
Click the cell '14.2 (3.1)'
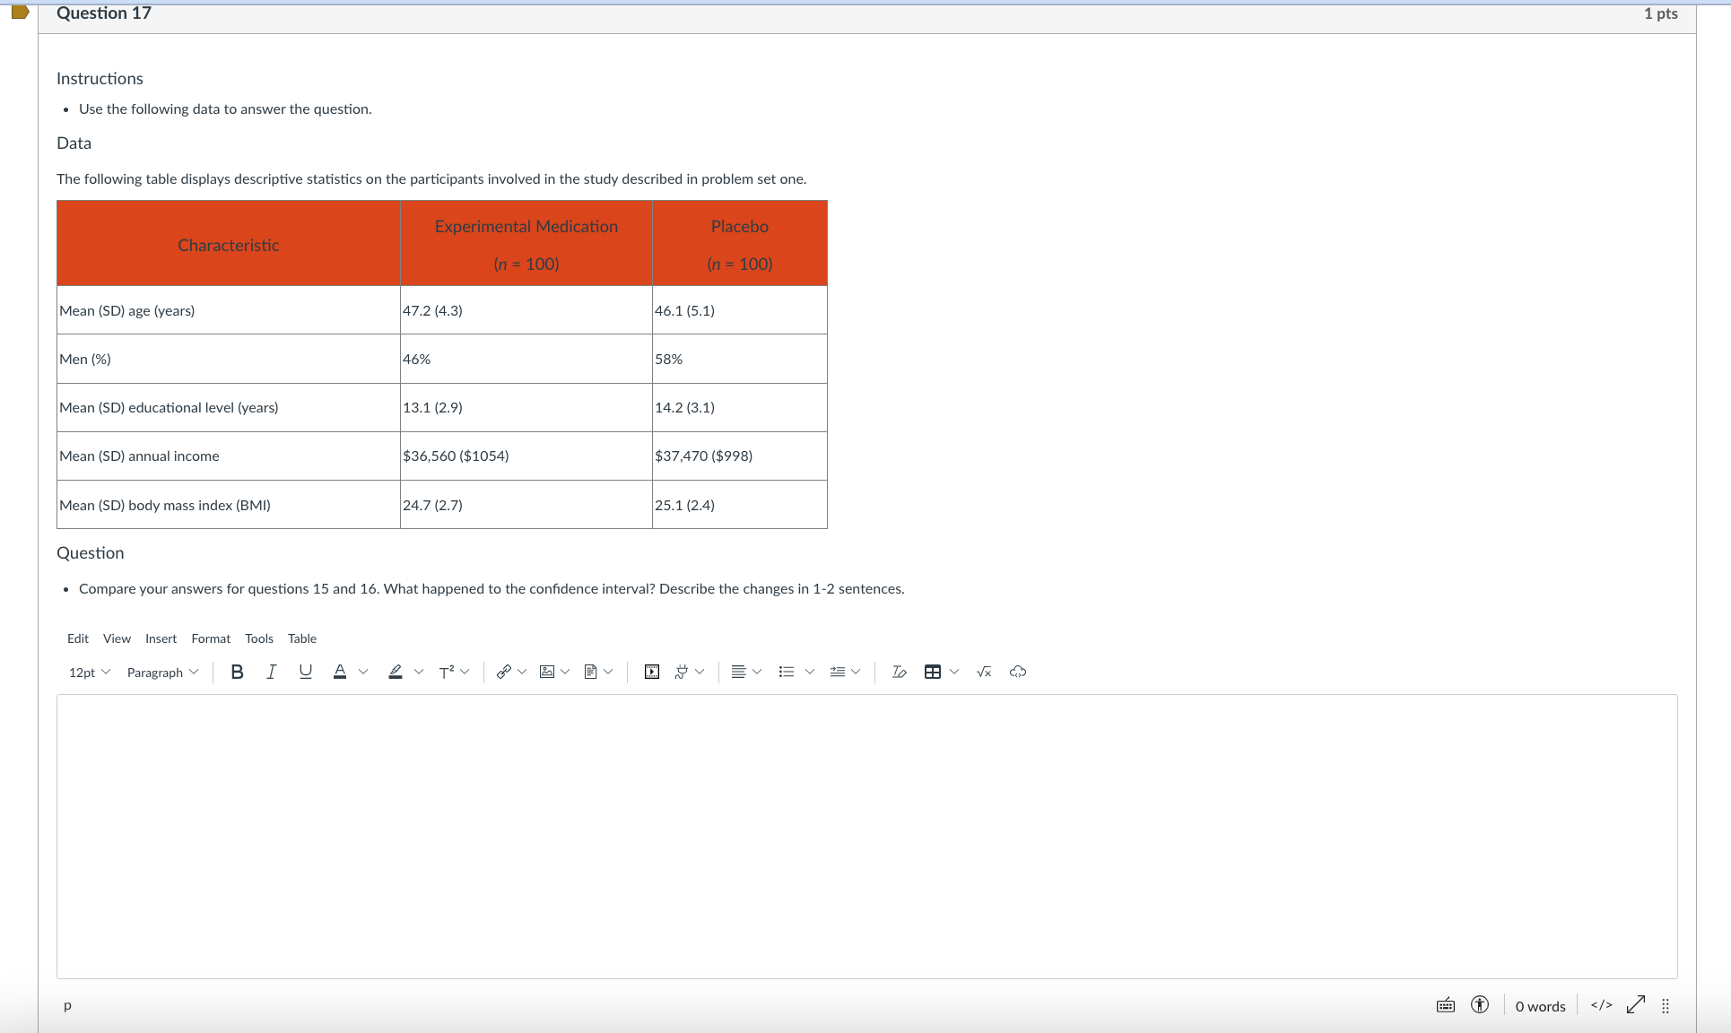coord(739,407)
